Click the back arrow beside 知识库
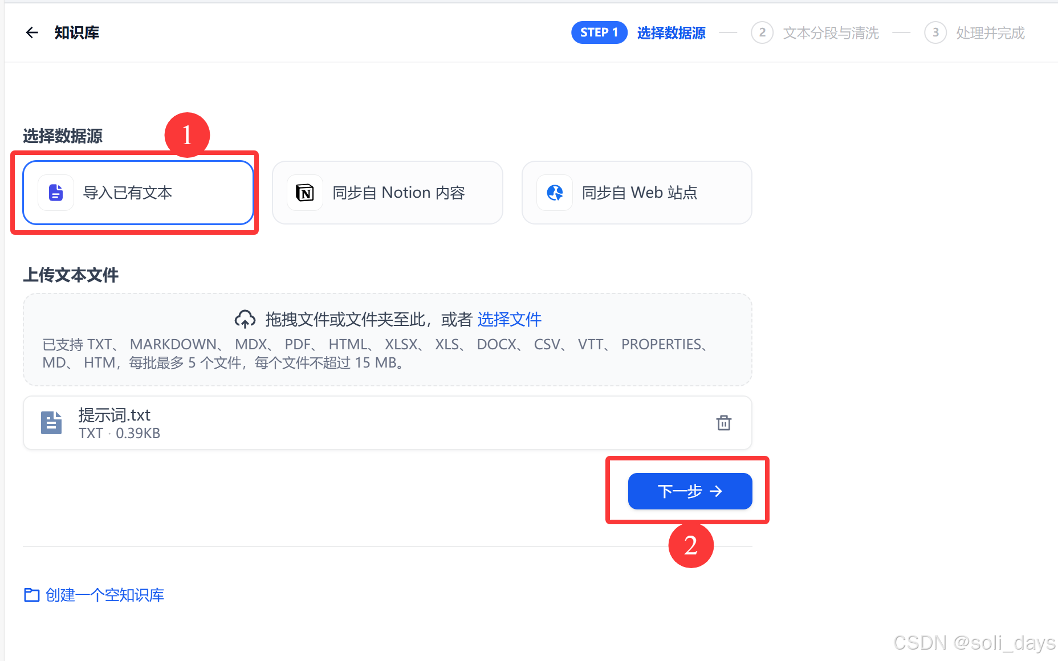 [32, 32]
